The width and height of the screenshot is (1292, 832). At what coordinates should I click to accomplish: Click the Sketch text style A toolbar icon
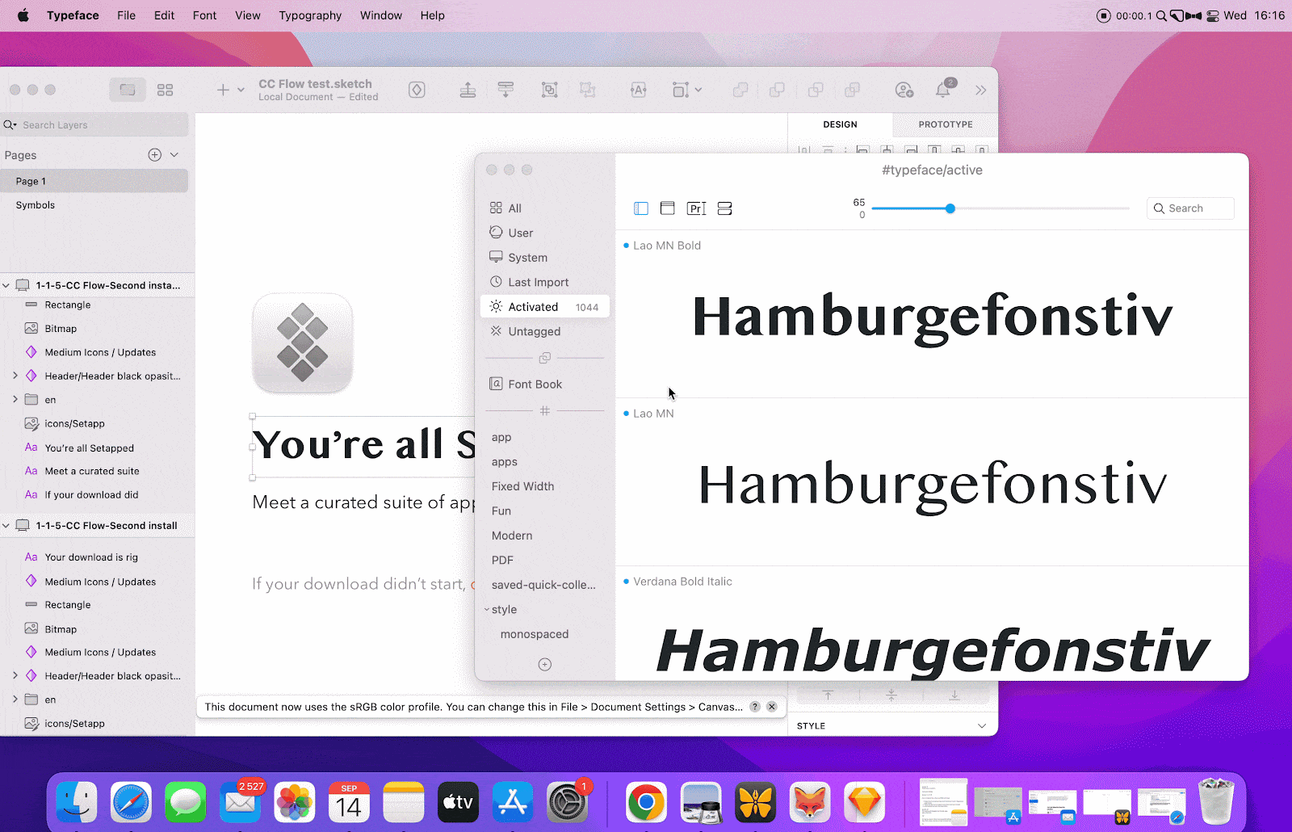639,90
